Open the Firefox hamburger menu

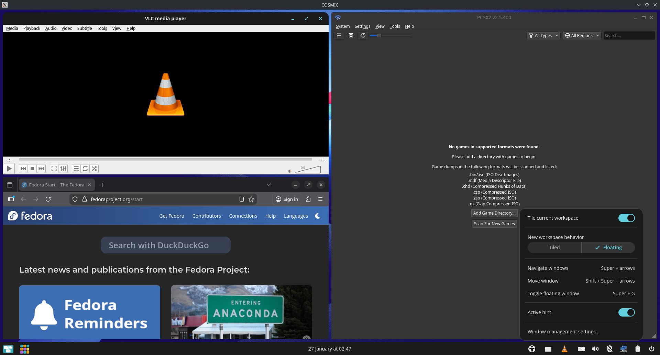point(320,199)
